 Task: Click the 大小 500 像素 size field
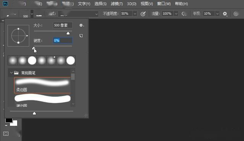tap(63, 25)
